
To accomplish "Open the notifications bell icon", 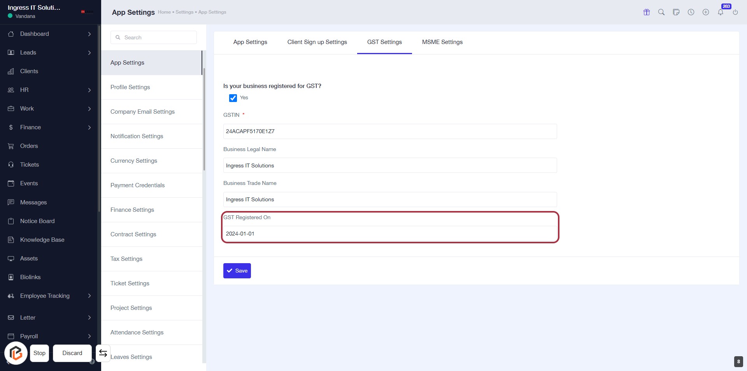I will tap(721, 12).
